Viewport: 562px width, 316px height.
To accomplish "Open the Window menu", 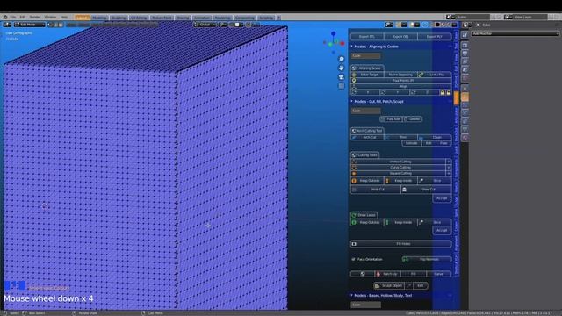I will pos(50,17).
